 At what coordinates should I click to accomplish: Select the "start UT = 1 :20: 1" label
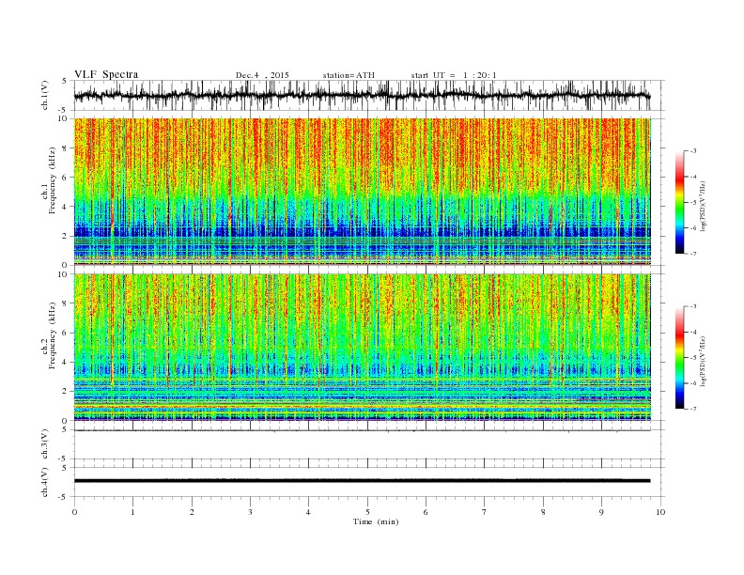tap(454, 75)
